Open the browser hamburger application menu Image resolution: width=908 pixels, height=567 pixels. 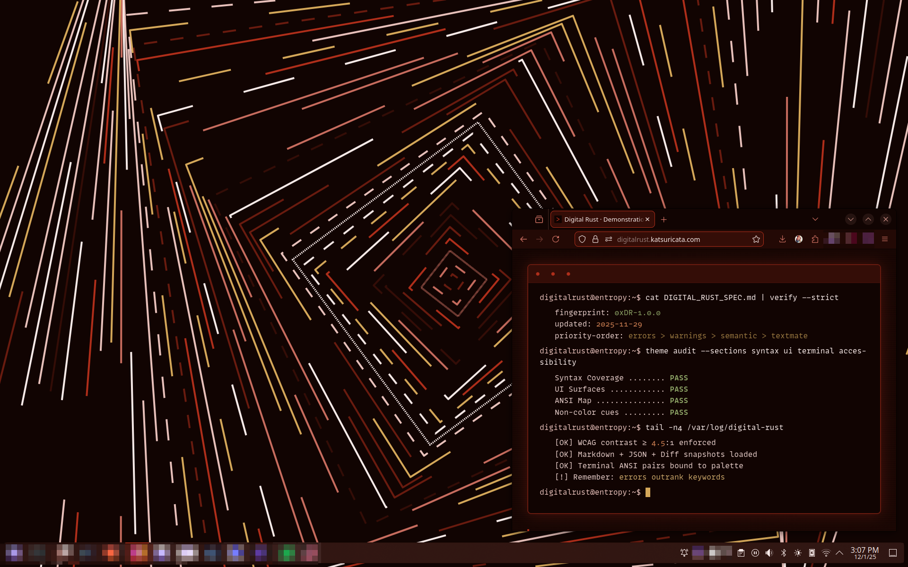(885, 239)
